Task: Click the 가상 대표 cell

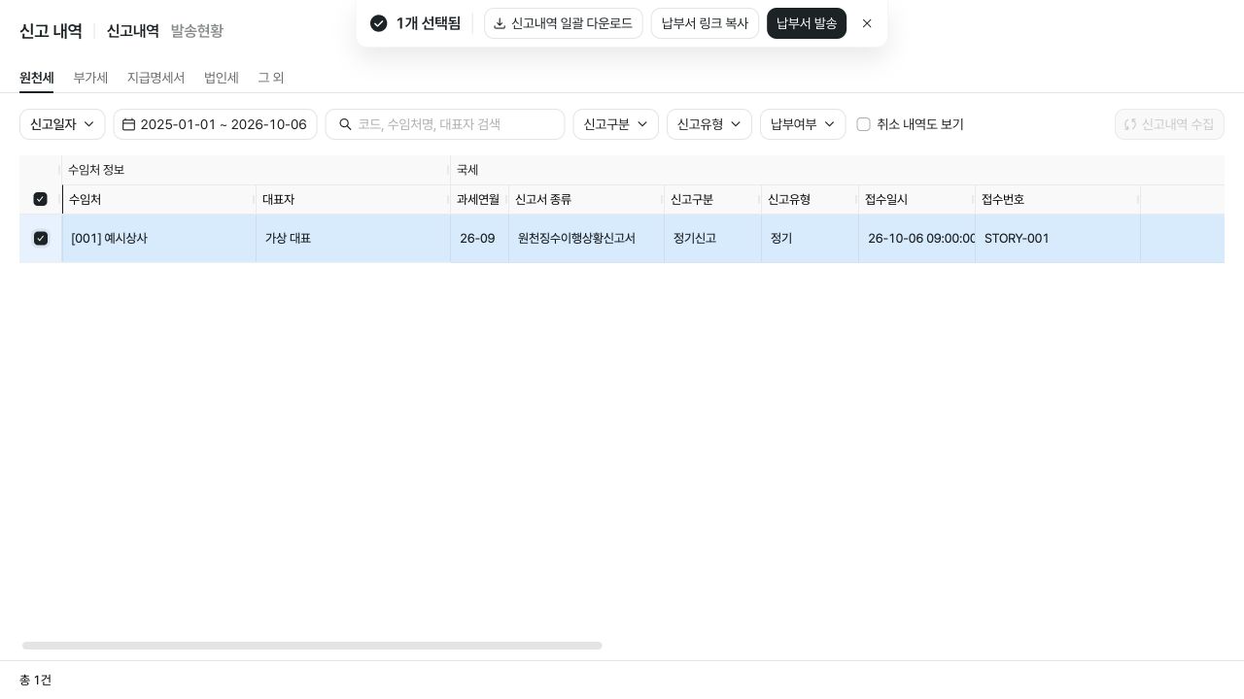Action: coord(353,238)
